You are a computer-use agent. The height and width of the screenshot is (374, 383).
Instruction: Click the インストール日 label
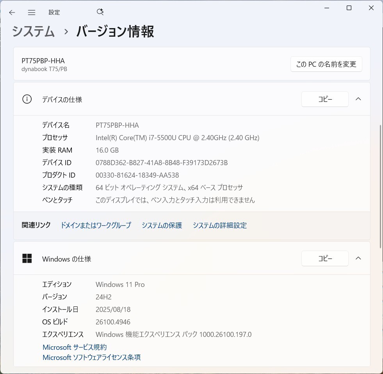pos(60,310)
